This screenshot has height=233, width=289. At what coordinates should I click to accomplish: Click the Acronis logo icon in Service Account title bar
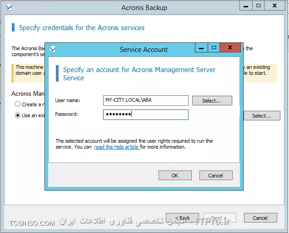(x=53, y=49)
